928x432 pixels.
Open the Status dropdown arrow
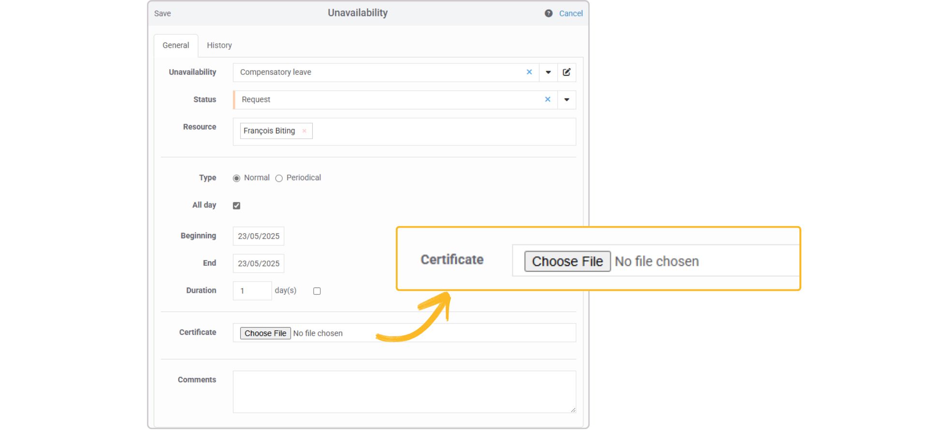(566, 100)
